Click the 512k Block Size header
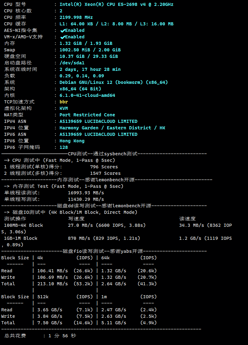Viewport: 248px width, 345px height. click(x=43, y=297)
